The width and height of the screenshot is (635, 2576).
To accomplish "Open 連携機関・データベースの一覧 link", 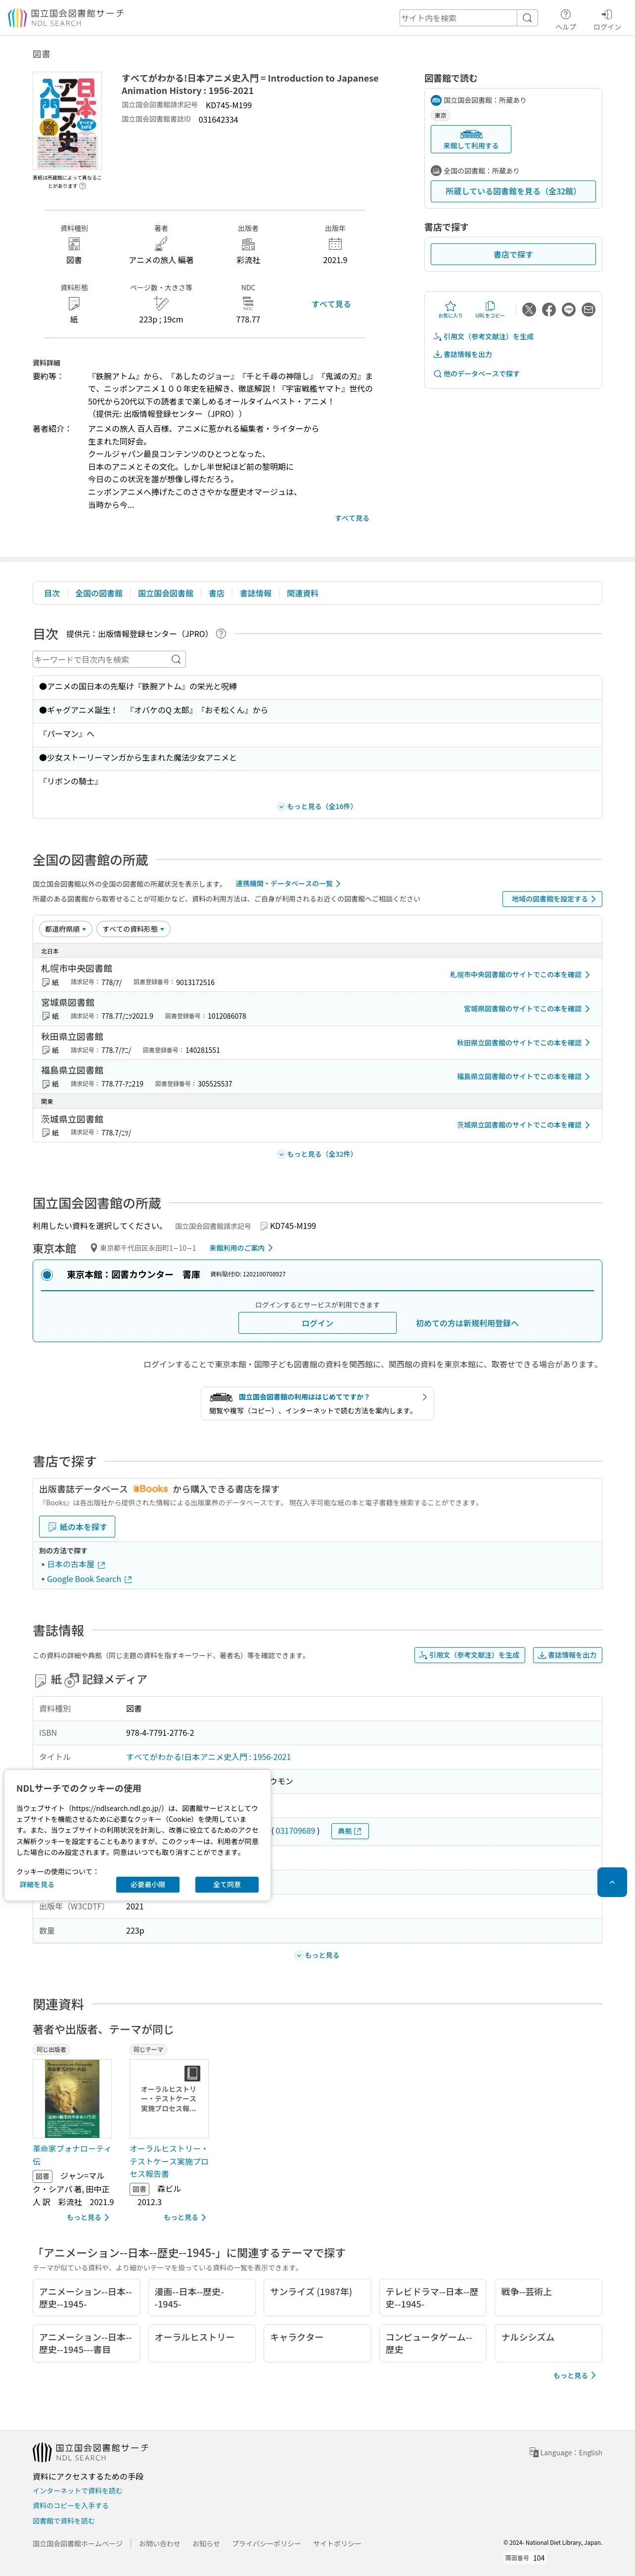I will click(288, 883).
